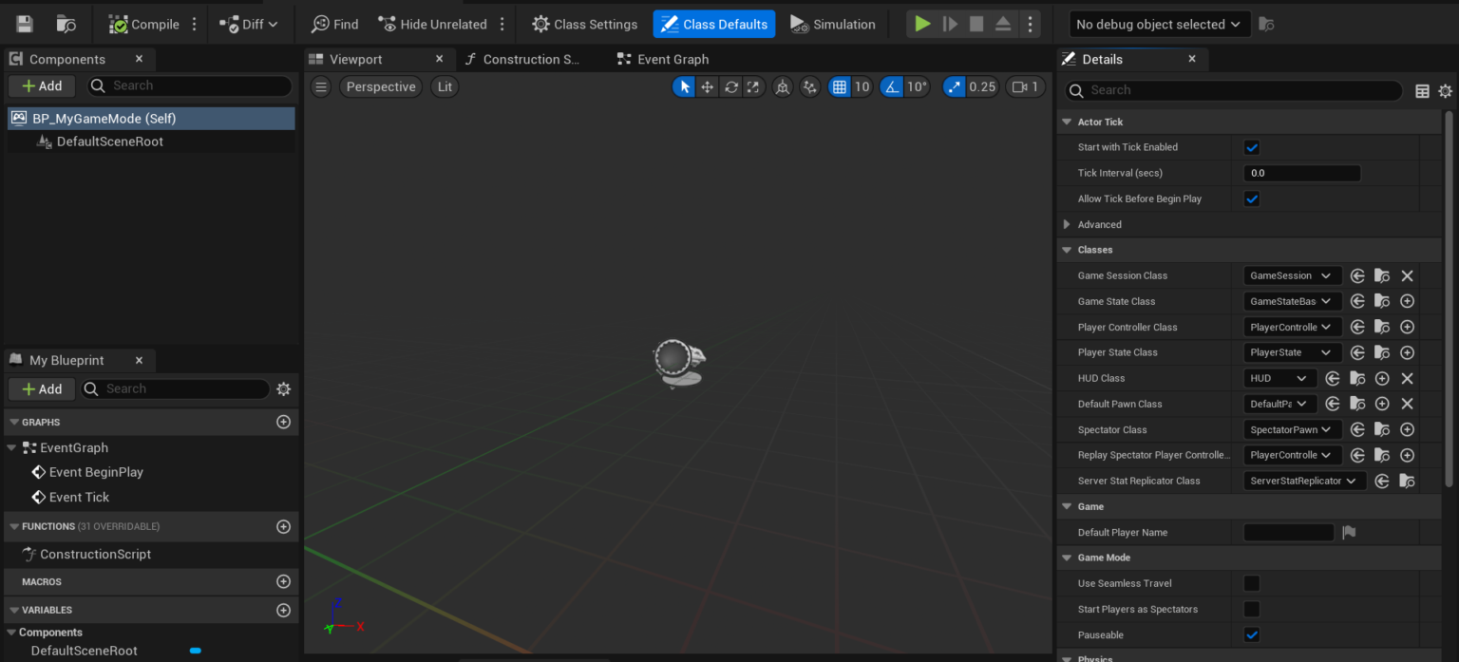The image size is (1459, 662).
Task: Open the Game Session Class dropdown
Action: coord(1291,274)
